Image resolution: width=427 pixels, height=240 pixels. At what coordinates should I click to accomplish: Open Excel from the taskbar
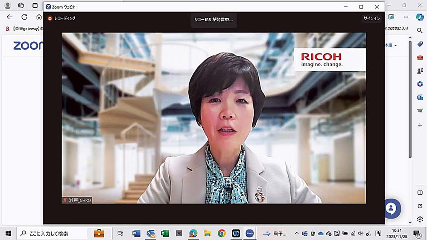coord(164,233)
